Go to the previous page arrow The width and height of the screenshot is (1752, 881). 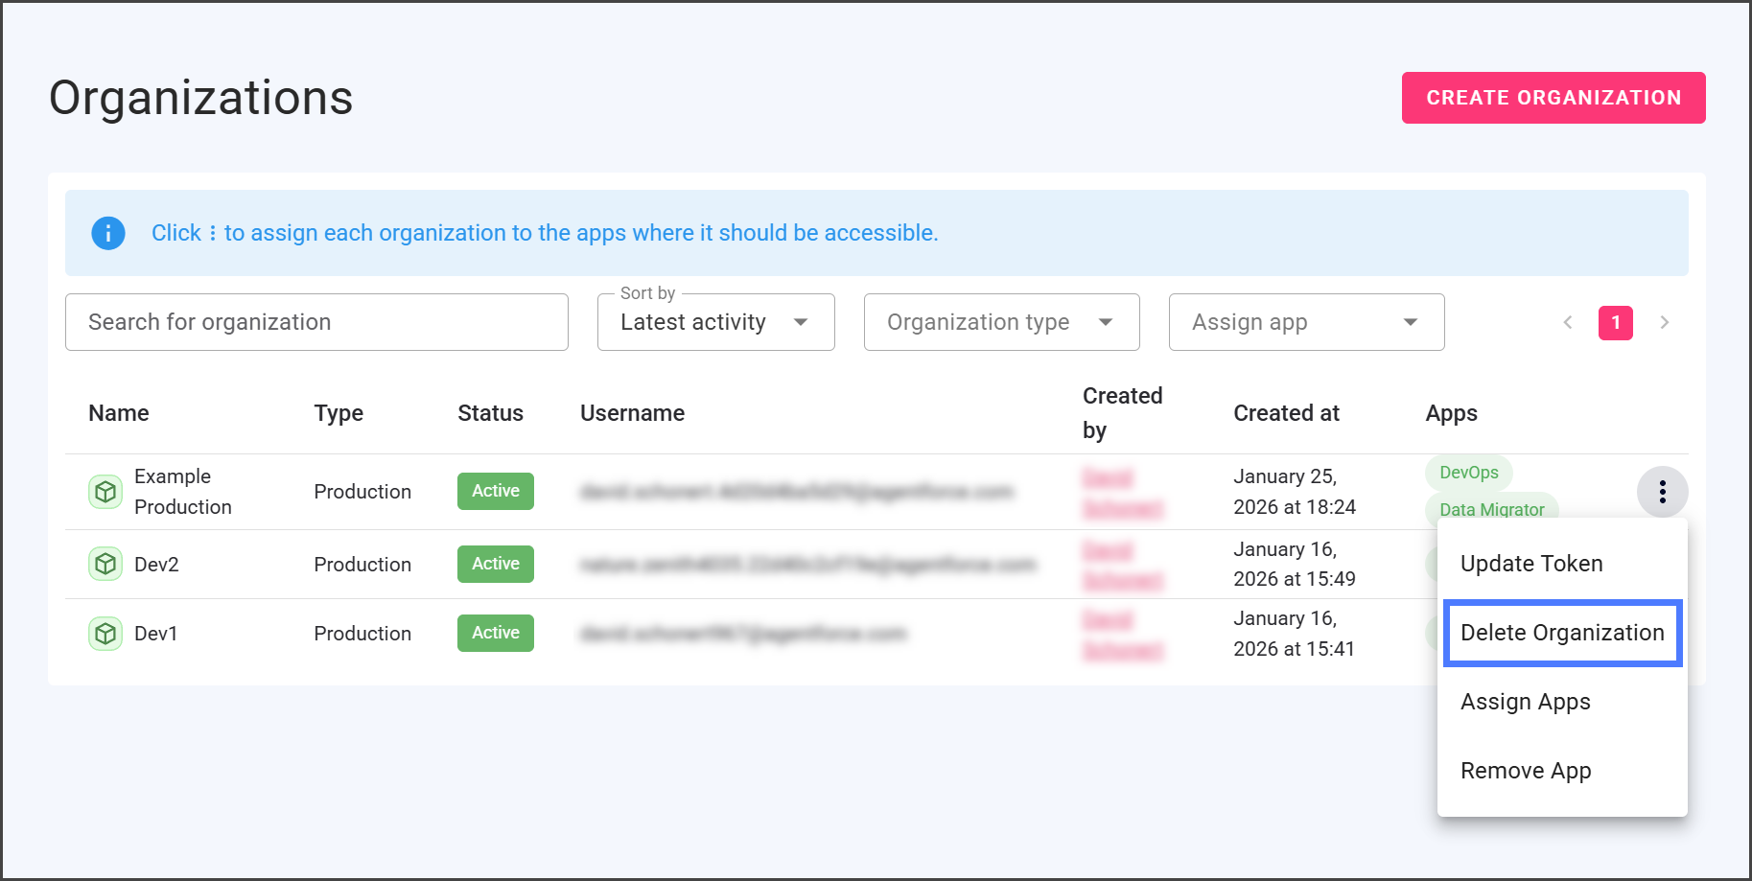(1568, 322)
